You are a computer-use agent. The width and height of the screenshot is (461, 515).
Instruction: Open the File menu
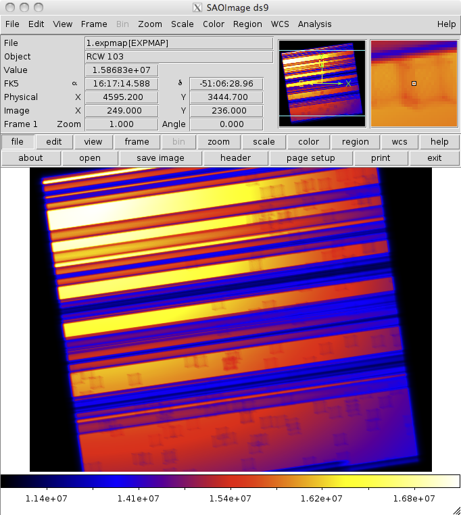coord(11,24)
